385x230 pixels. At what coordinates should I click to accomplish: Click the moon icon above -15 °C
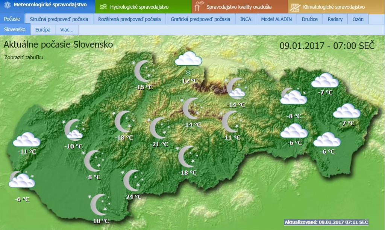tap(143, 71)
